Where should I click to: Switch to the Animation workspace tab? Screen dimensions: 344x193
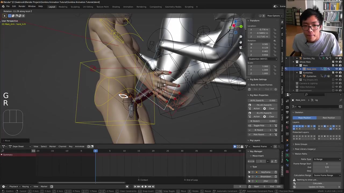(128, 7)
